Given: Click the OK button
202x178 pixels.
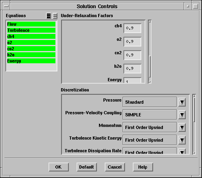Looking at the screenshot, I should pos(59,167).
